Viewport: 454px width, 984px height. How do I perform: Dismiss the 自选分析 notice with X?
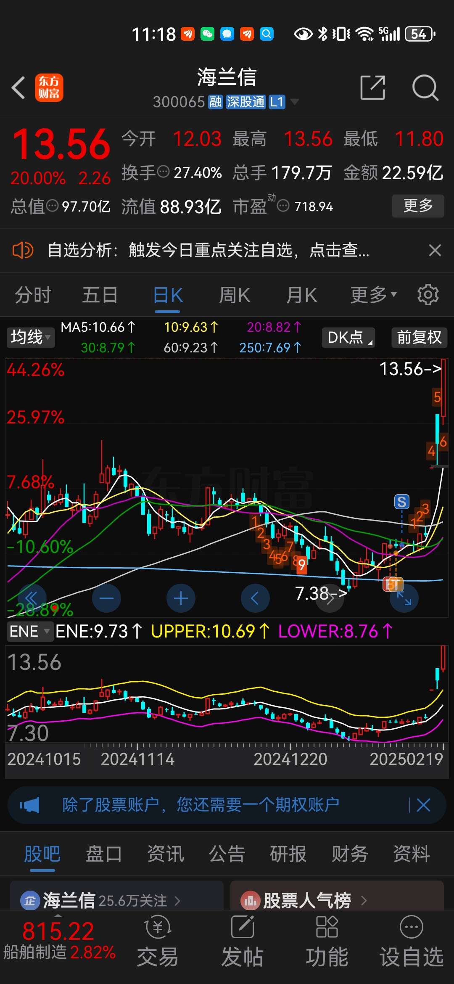pos(435,251)
